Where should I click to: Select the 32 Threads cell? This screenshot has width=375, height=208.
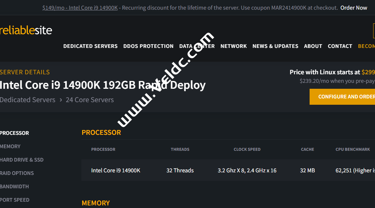tap(180, 170)
